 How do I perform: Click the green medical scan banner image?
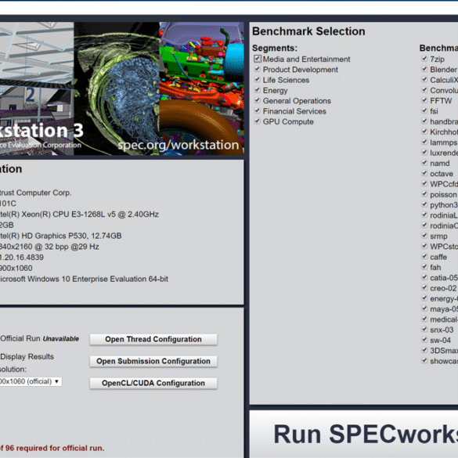click(x=117, y=88)
